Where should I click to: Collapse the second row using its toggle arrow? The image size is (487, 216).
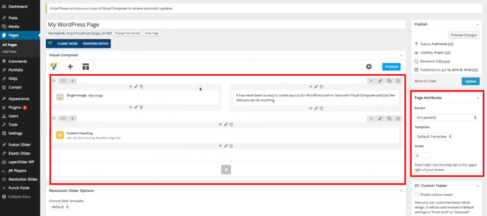[371, 118]
